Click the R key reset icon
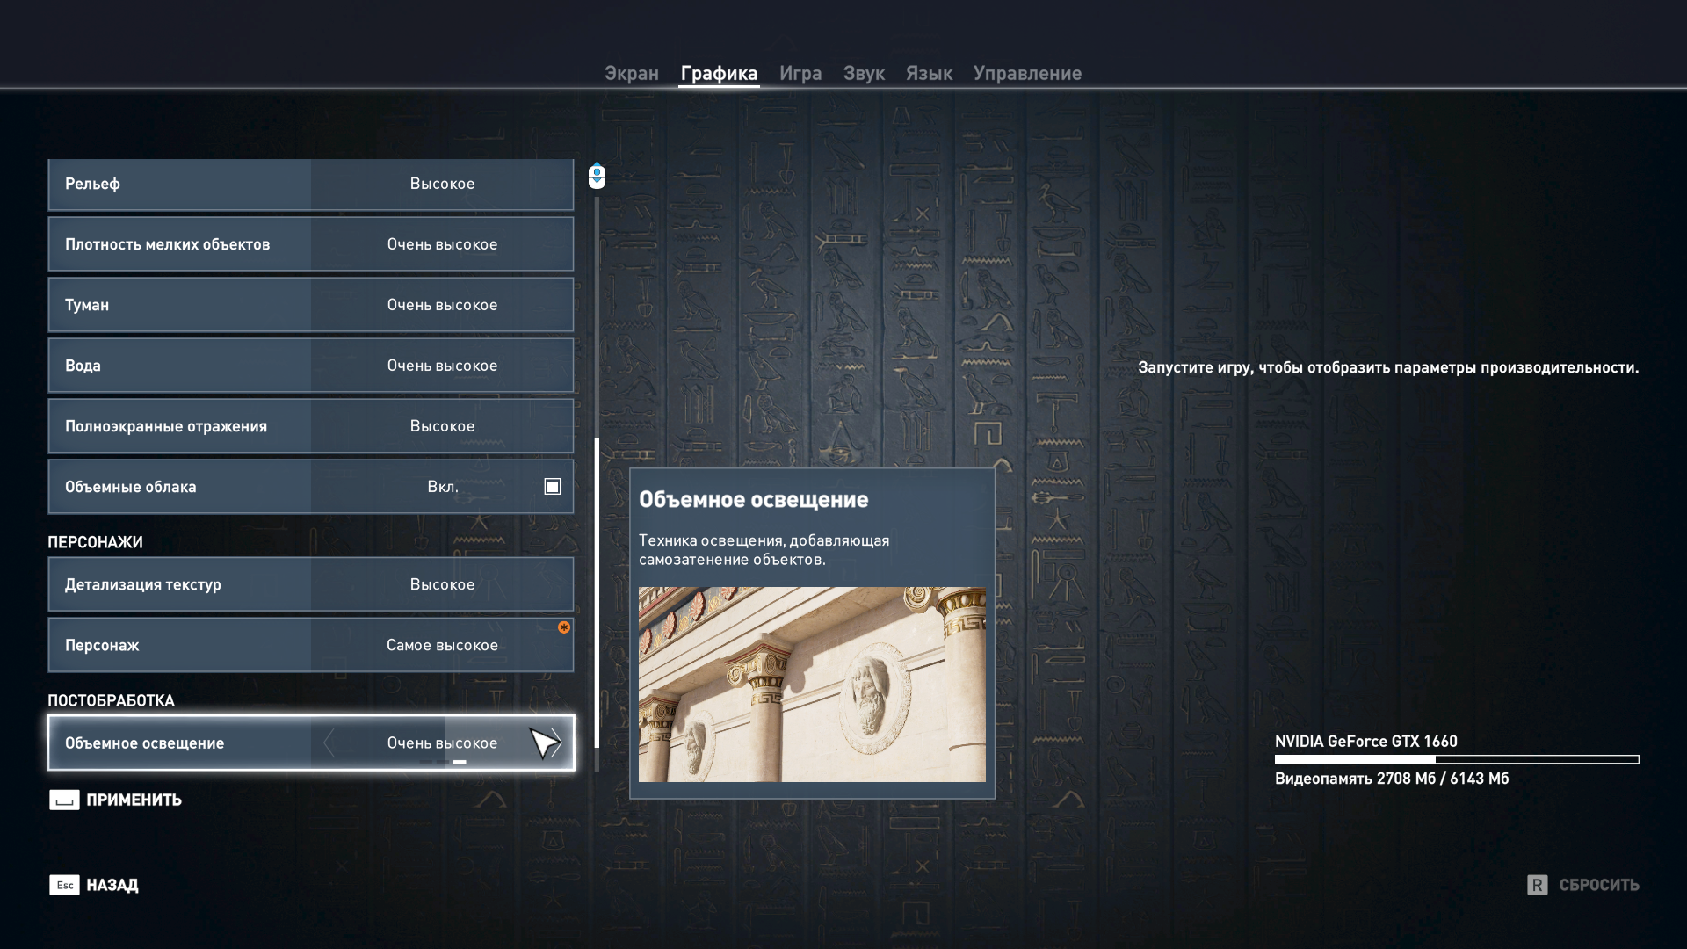This screenshot has width=1687, height=949. [x=1537, y=885]
